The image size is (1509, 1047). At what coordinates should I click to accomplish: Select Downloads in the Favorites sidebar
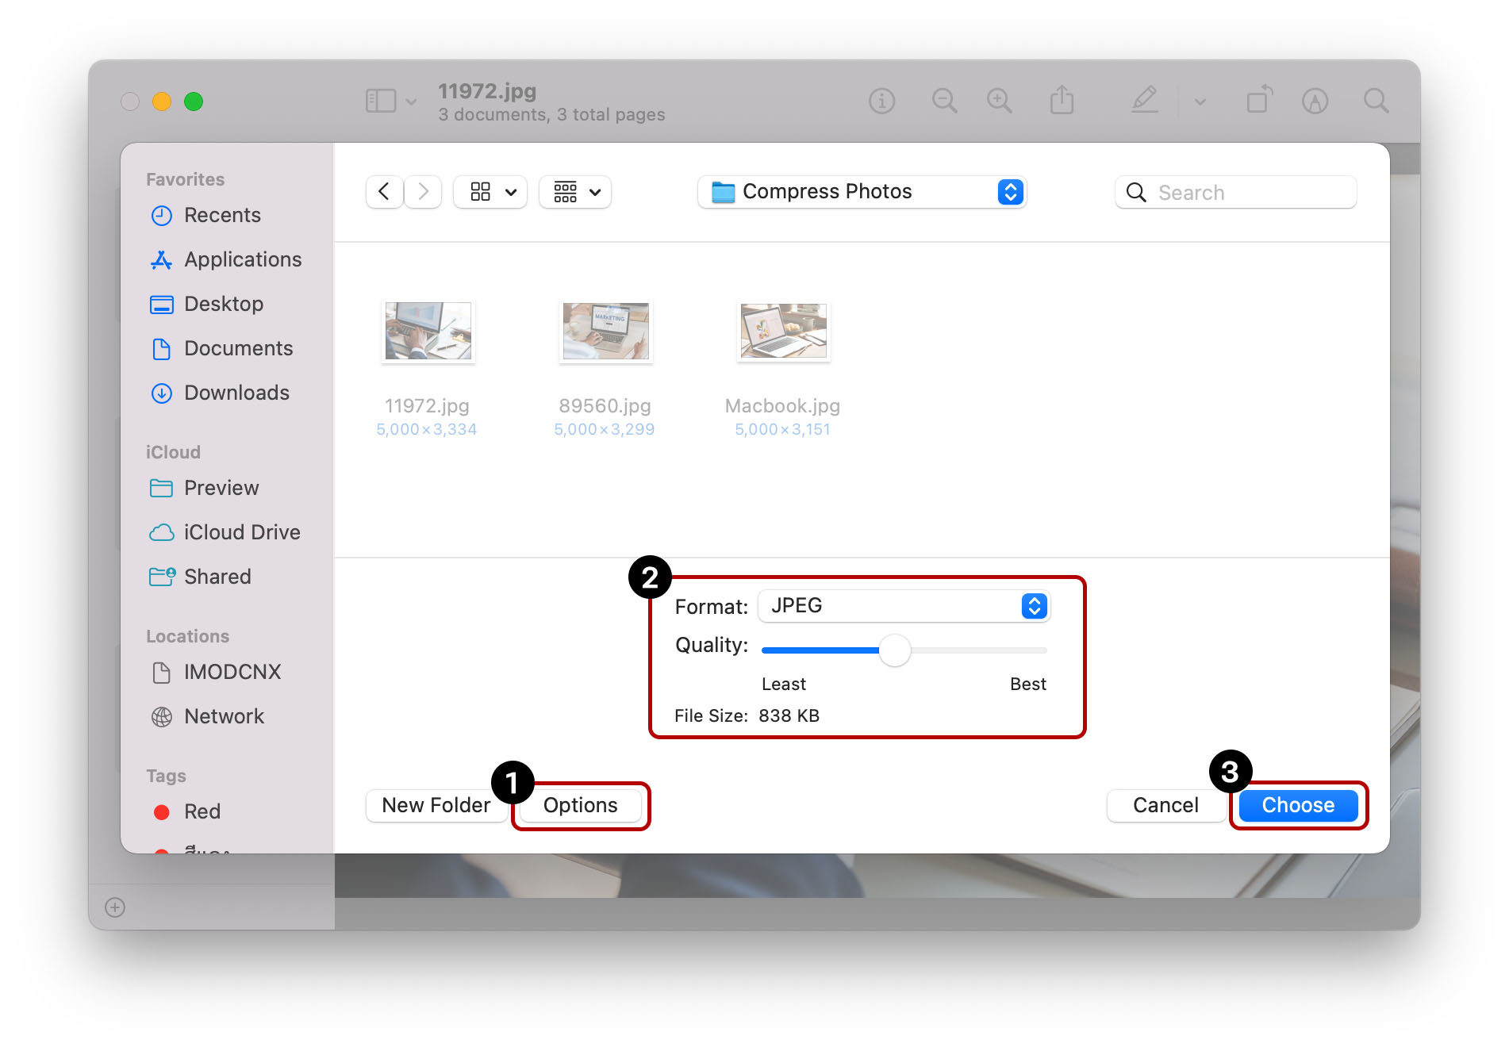click(x=236, y=393)
